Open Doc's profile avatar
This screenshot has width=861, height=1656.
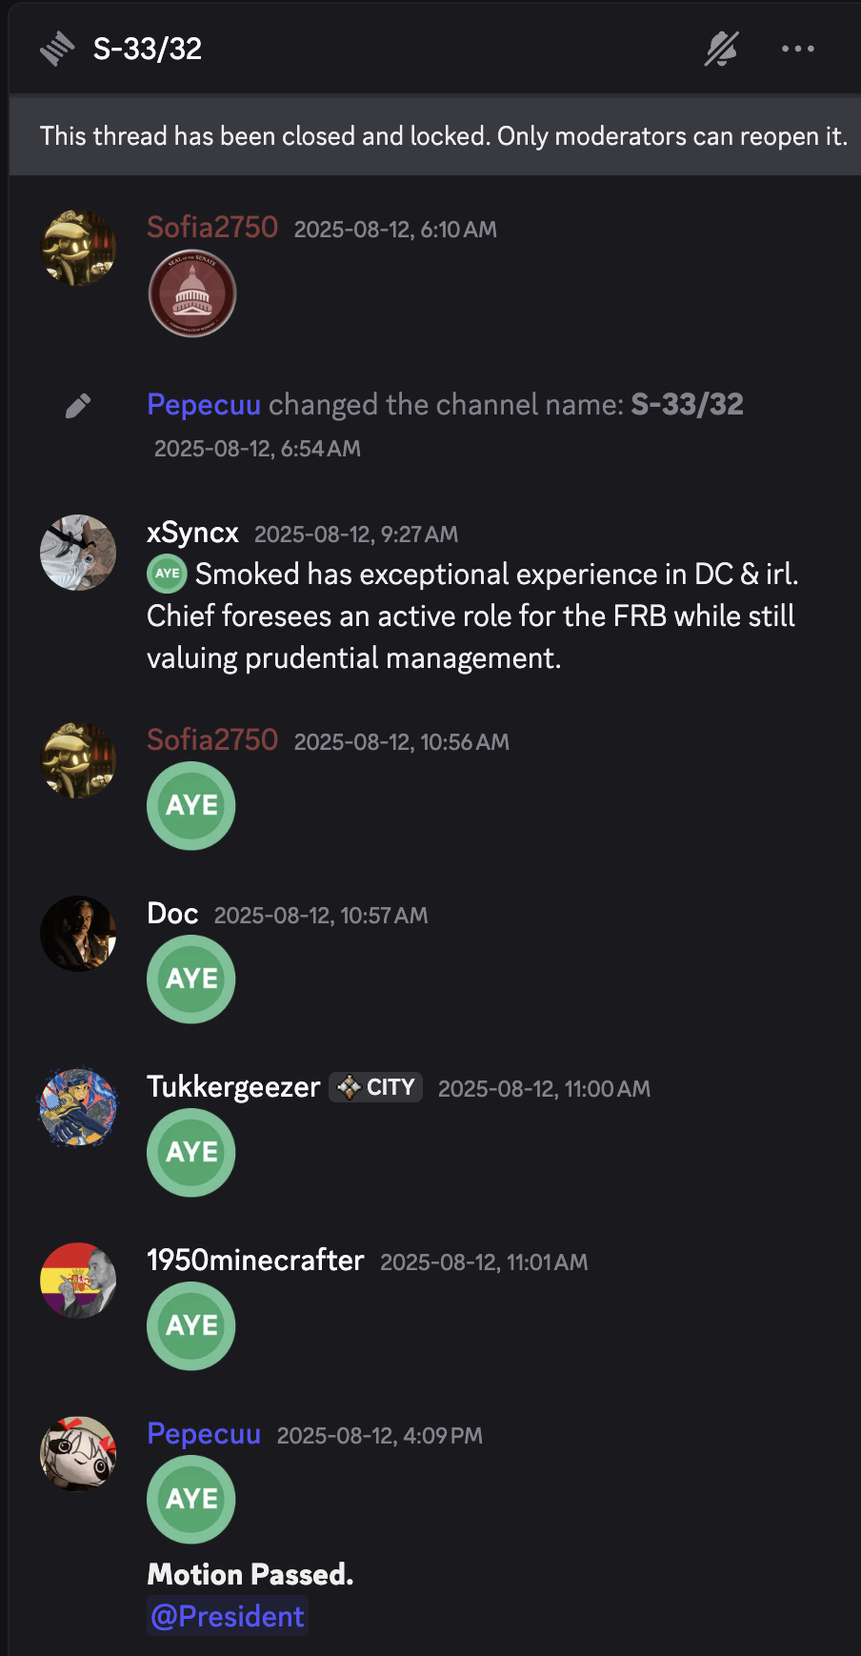[x=78, y=934]
